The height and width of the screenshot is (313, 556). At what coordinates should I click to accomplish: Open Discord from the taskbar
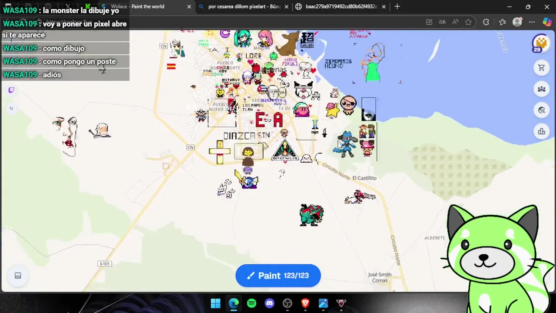click(x=269, y=303)
